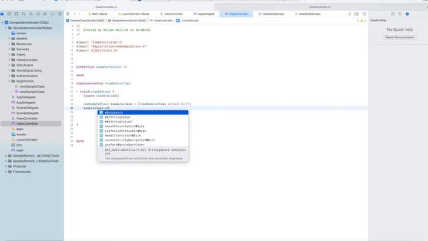Image resolution: width=428 pixels, height=241 pixels.
Task: Open the Test navigator diamond icon
Action: tap(38, 13)
